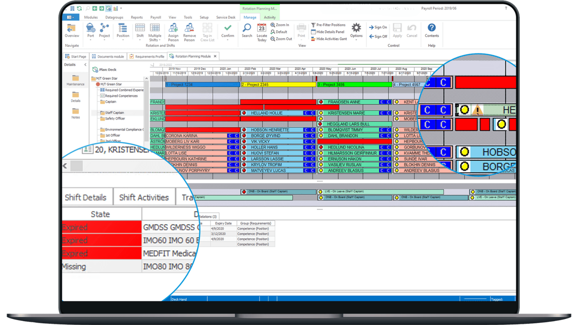Switch to Documents module tab
The image size is (578, 325).
click(108, 57)
